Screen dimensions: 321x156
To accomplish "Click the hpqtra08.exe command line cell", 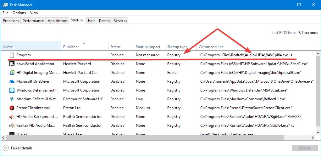I will [x=250, y=72].
